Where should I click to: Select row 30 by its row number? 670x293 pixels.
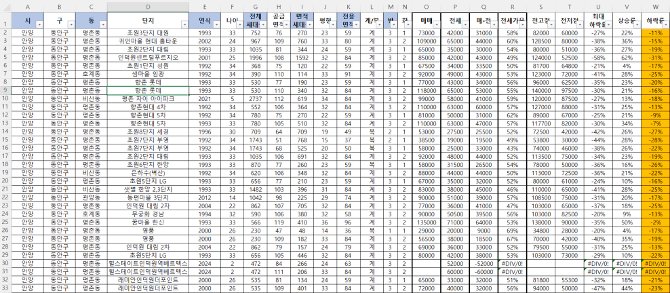(x=5, y=265)
